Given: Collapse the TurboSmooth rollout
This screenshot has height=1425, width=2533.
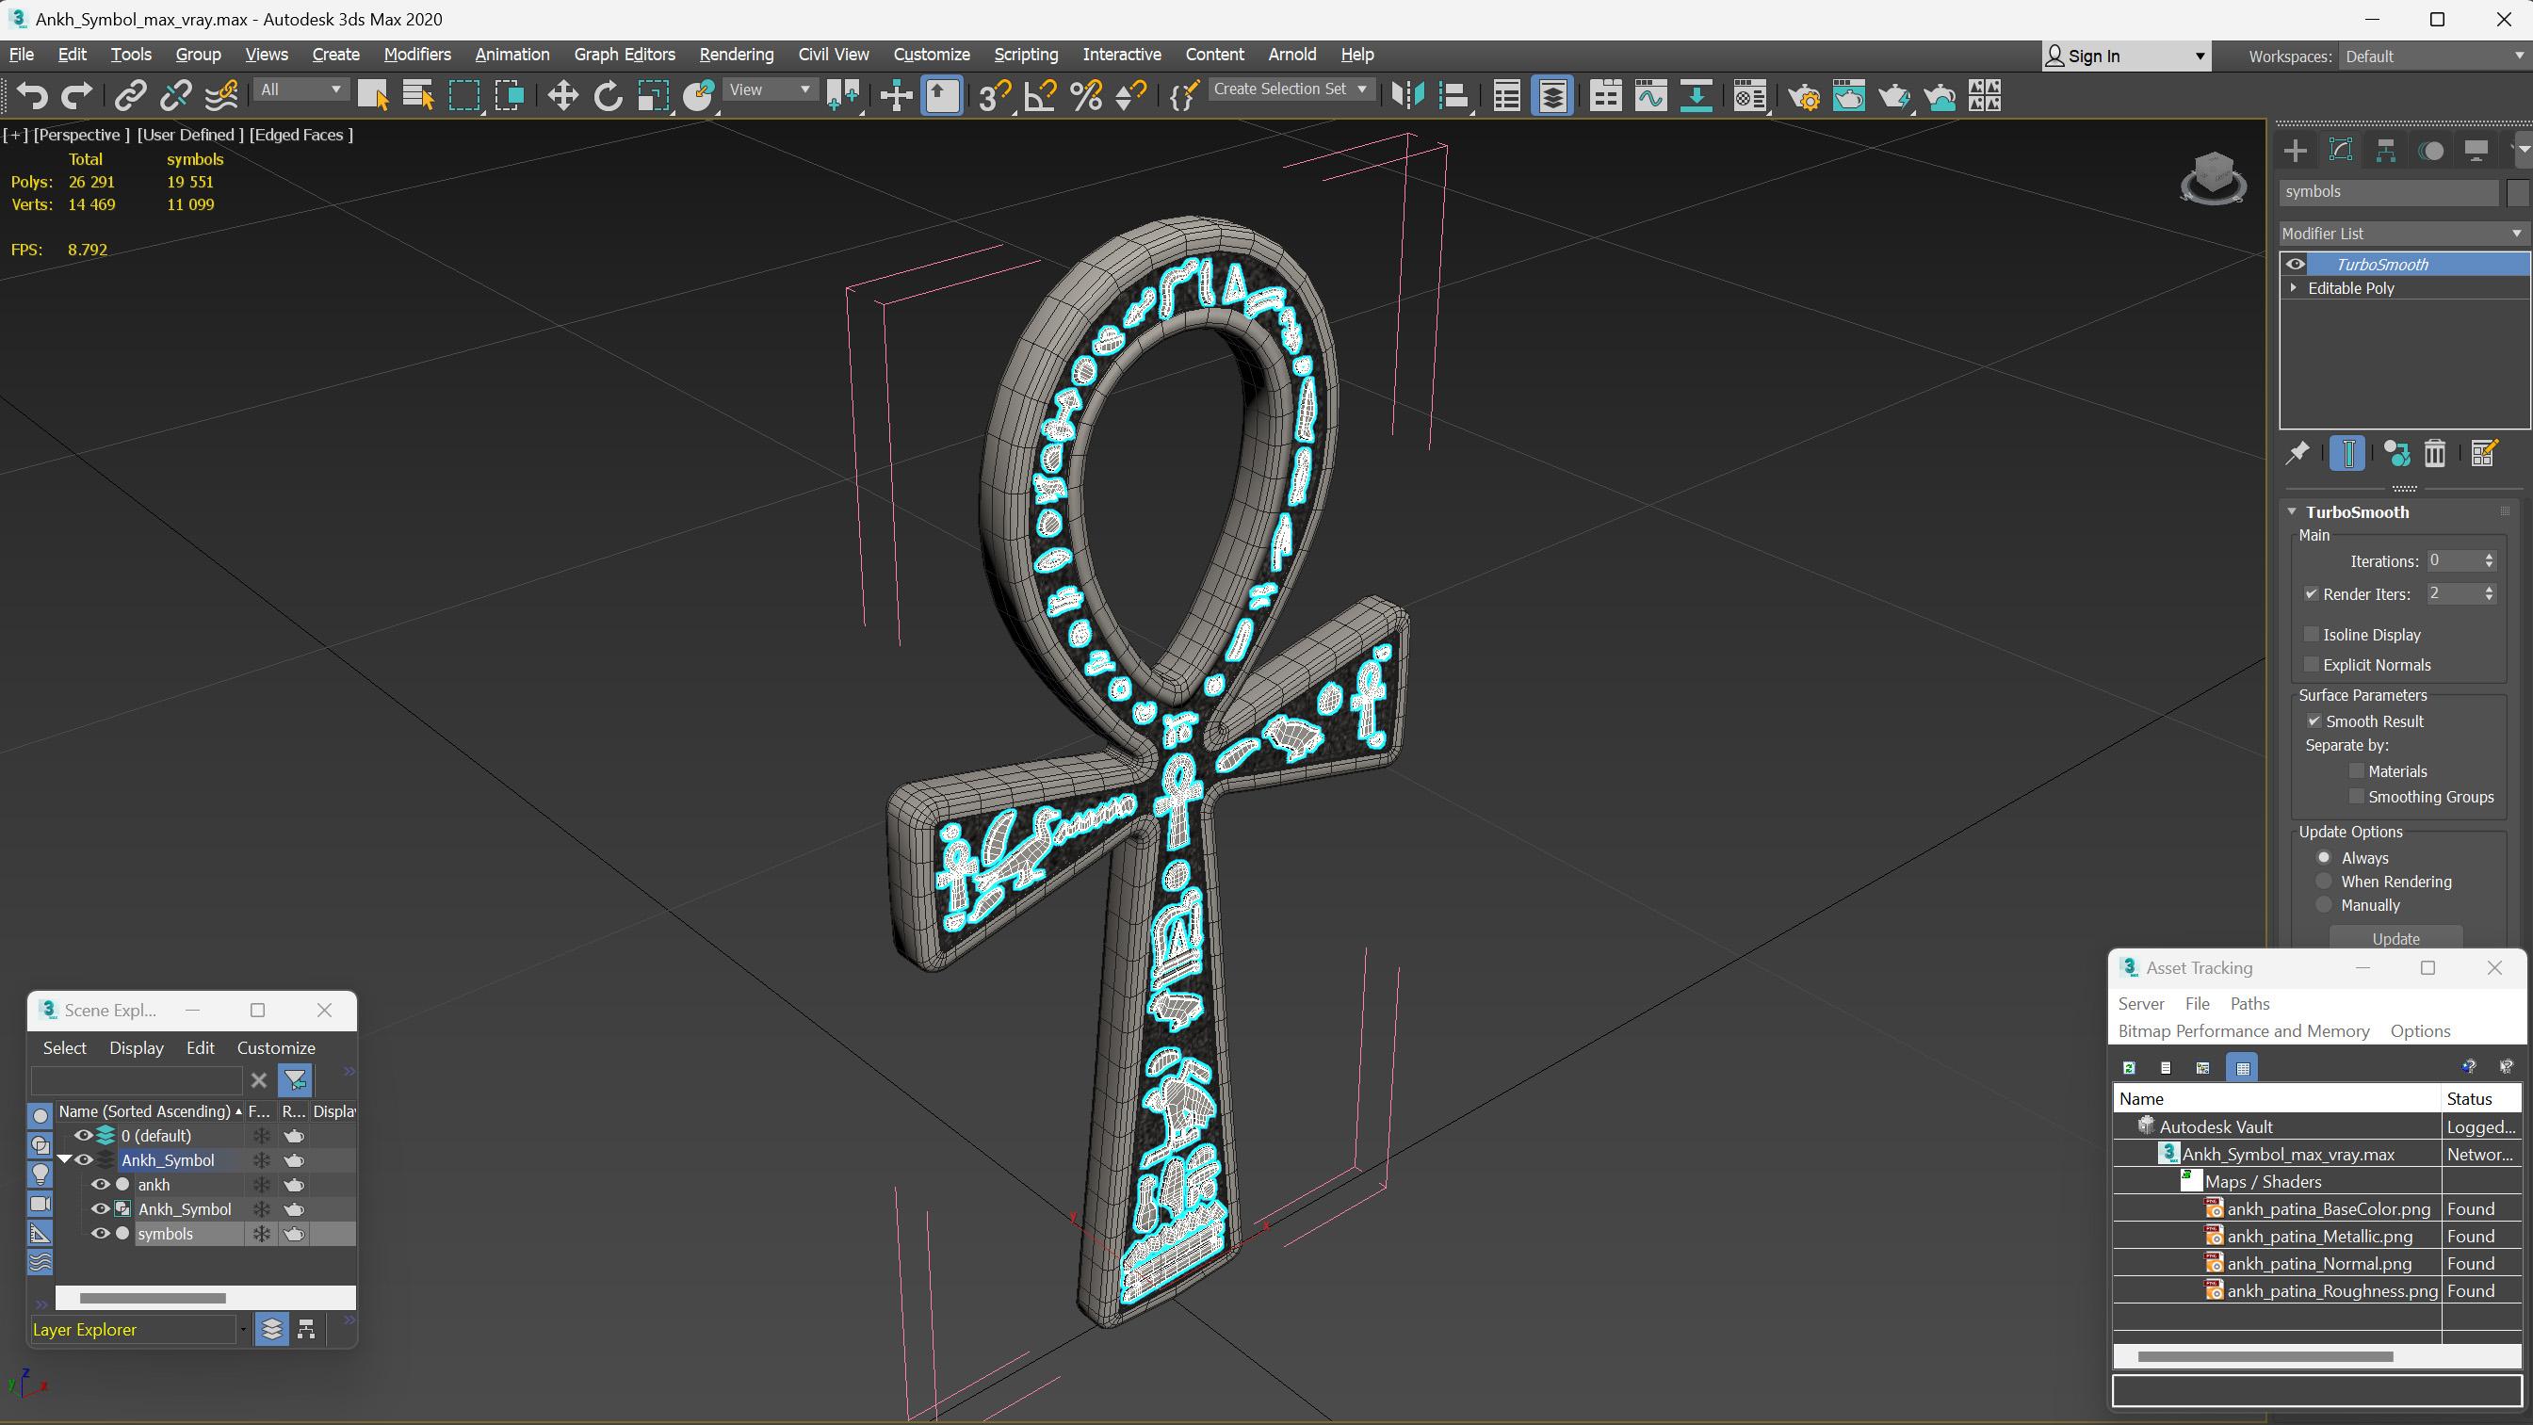Looking at the screenshot, I should (2292, 512).
